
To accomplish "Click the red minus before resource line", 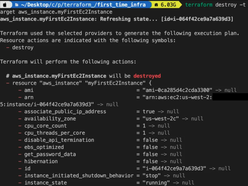I will click(x=8, y=83).
